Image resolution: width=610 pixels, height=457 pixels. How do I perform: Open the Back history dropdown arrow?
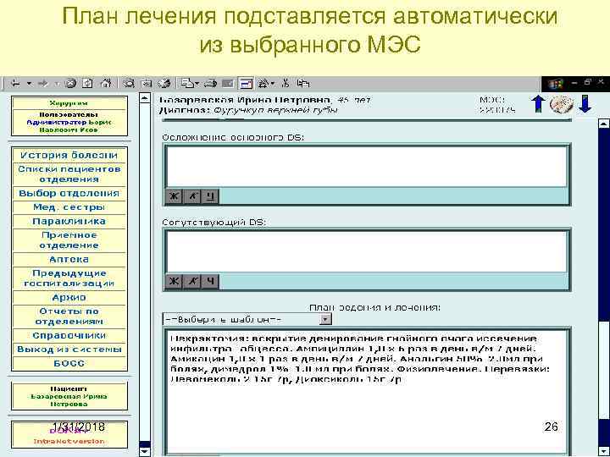(x=29, y=84)
